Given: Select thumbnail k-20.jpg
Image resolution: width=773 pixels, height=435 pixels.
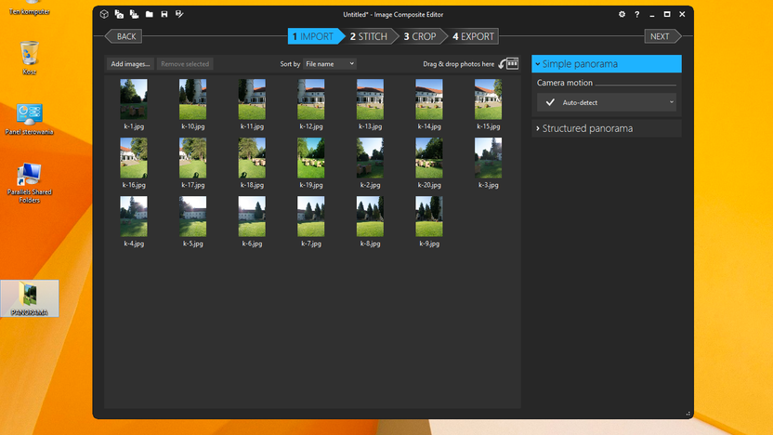Looking at the screenshot, I should click(x=429, y=158).
